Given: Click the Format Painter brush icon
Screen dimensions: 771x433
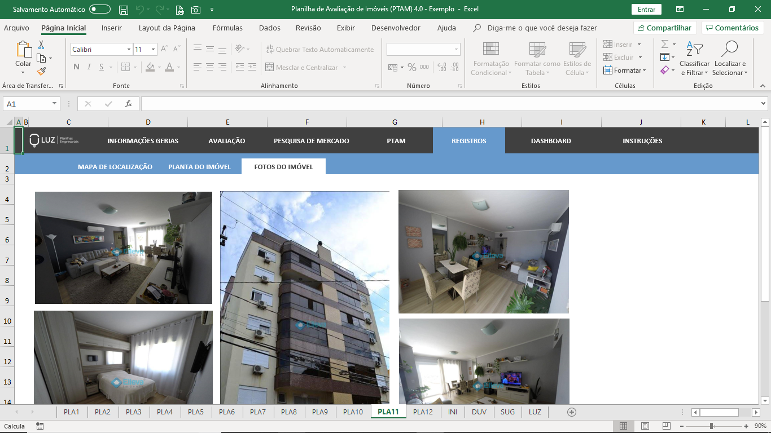Looking at the screenshot, I should coord(41,71).
